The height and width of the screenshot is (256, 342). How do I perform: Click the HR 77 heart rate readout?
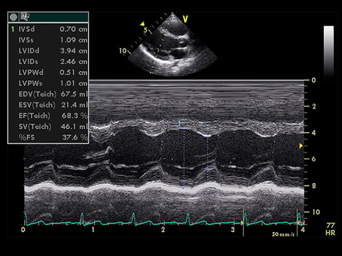click(x=329, y=230)
